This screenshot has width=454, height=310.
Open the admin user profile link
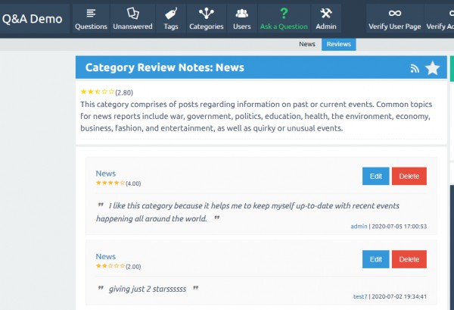point(359,226)
